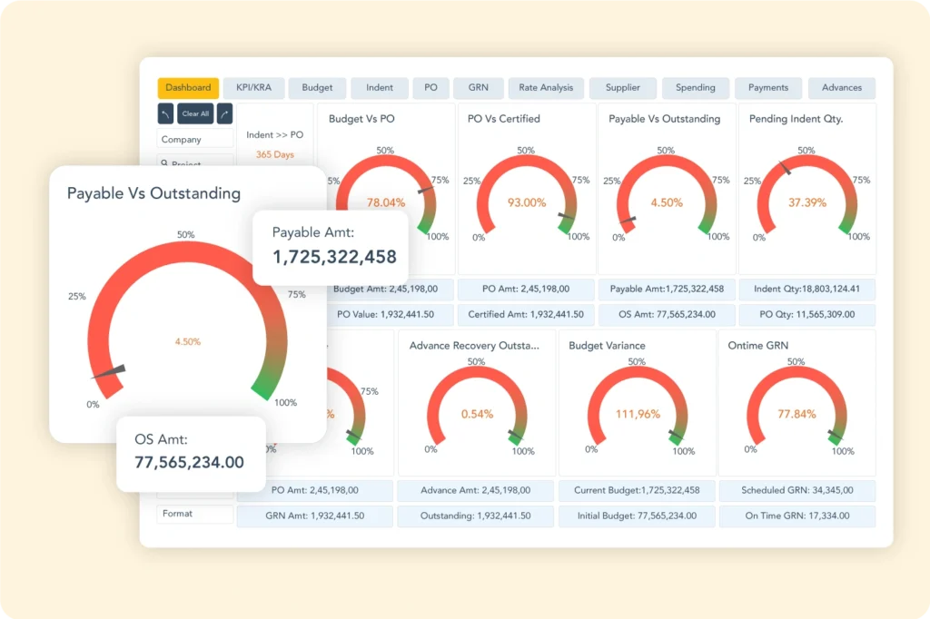930x619 pixels.
Task: Open the Rate Analysis tab
Action: tap(546, 88)
